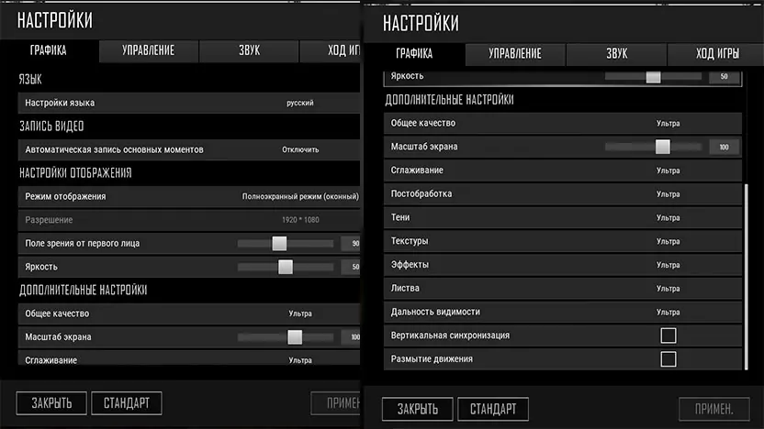Open the Настройки языка dropdown showing русский
This screenshot has height=429, width=764.
pyautogui.click(x=299, y=103)
